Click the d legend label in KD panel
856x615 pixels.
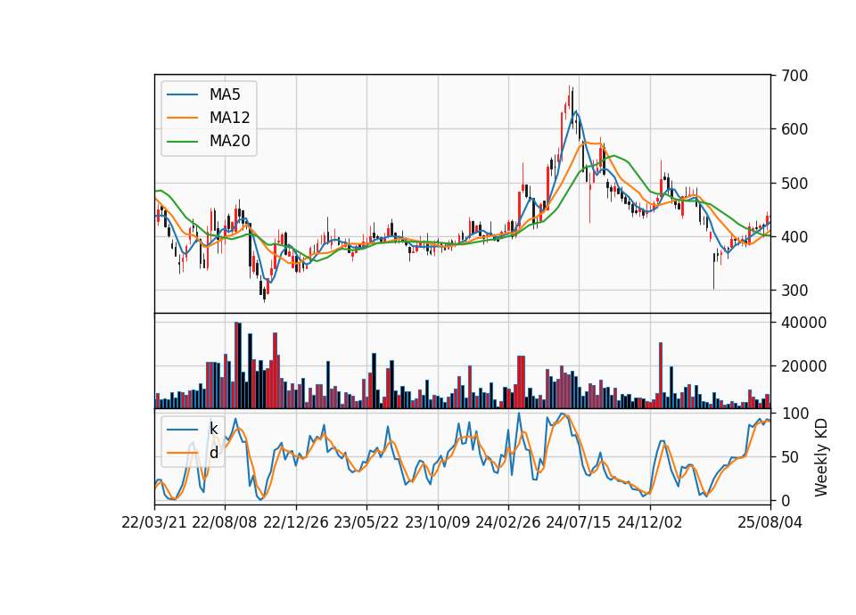pyautogui.click(x=213, y=453)
